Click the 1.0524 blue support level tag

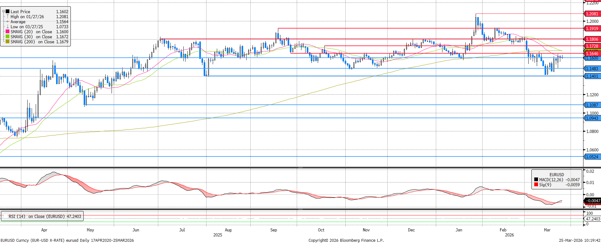tap(592, 157)
